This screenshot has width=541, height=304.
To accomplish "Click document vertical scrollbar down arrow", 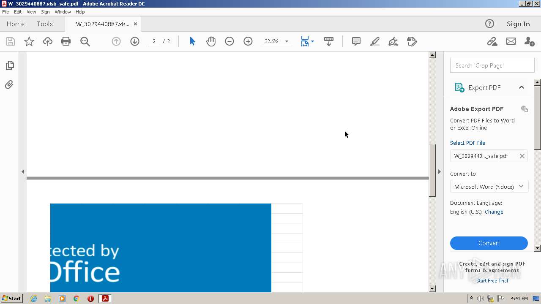I will click(432, 289).
